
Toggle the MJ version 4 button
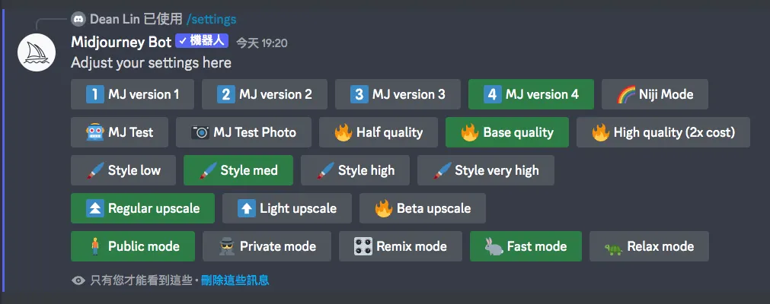coord(532,94)
